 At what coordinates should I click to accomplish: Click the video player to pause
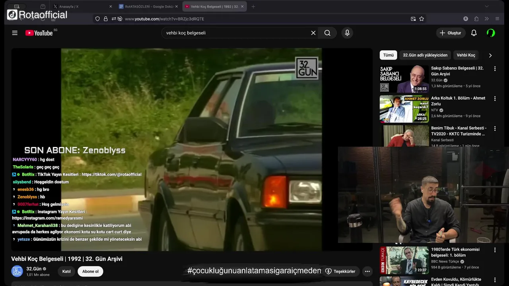(x=191, y=149)
